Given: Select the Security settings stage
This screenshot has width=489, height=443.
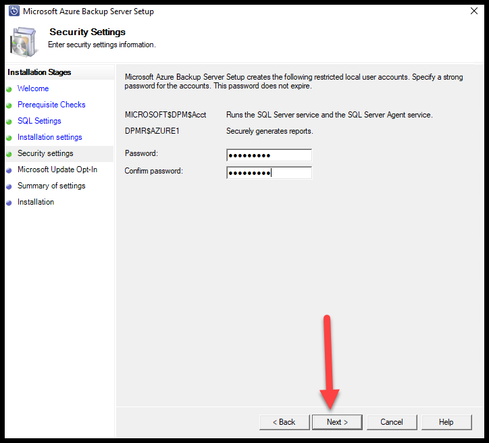Looking at the screenshot, I should pos(45,153).
